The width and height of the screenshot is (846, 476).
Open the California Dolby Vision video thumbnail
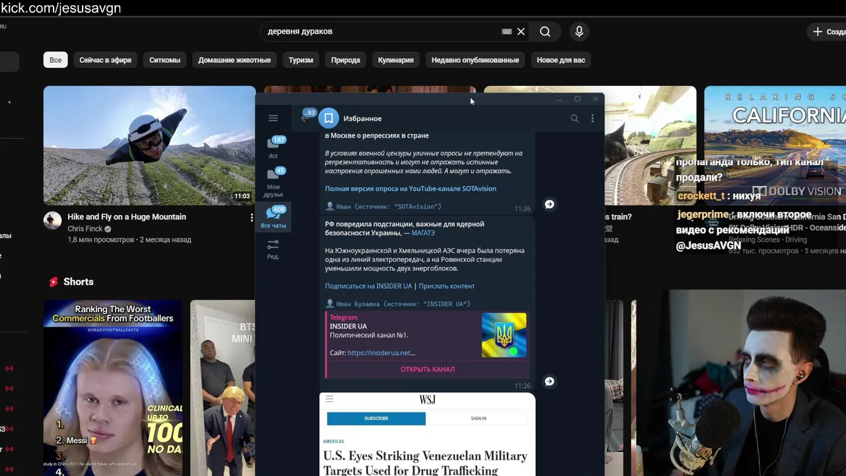point(775,145)
